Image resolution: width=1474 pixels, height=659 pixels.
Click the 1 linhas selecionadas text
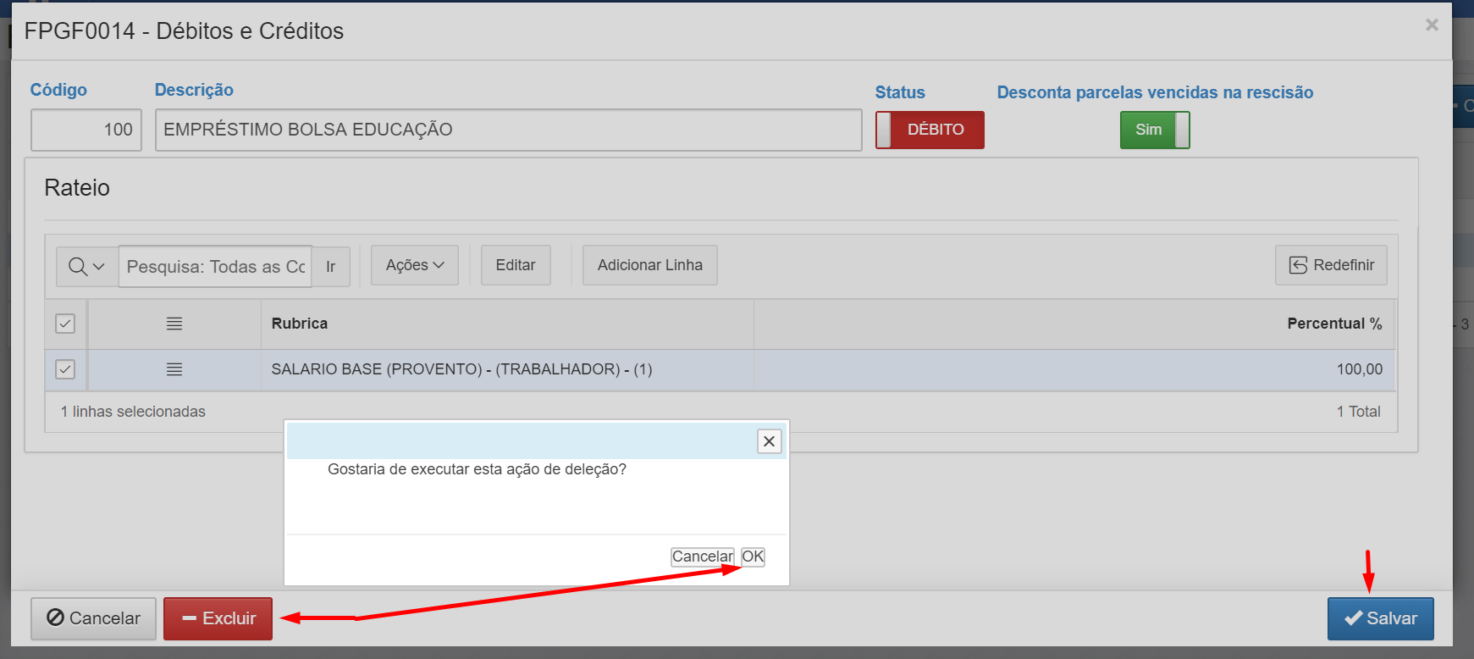[133, 412]
